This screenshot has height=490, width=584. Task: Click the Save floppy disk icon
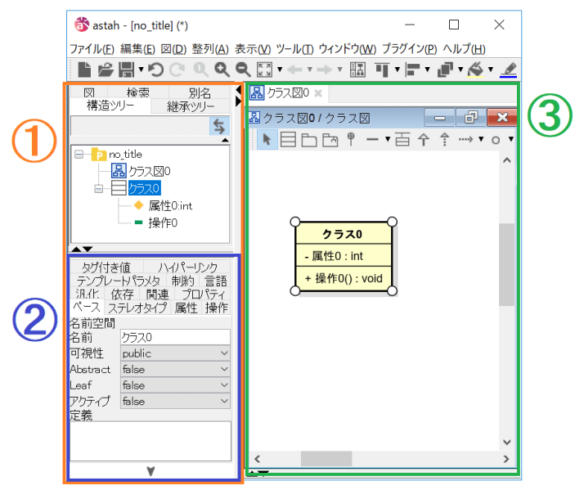tap(127, 70)
